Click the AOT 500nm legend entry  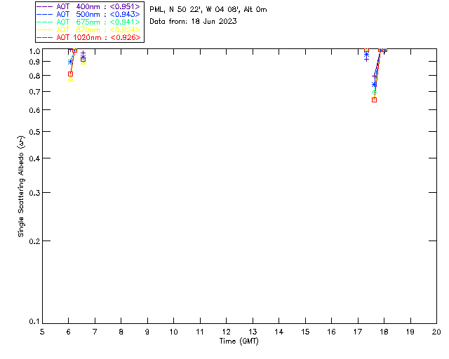88,14
